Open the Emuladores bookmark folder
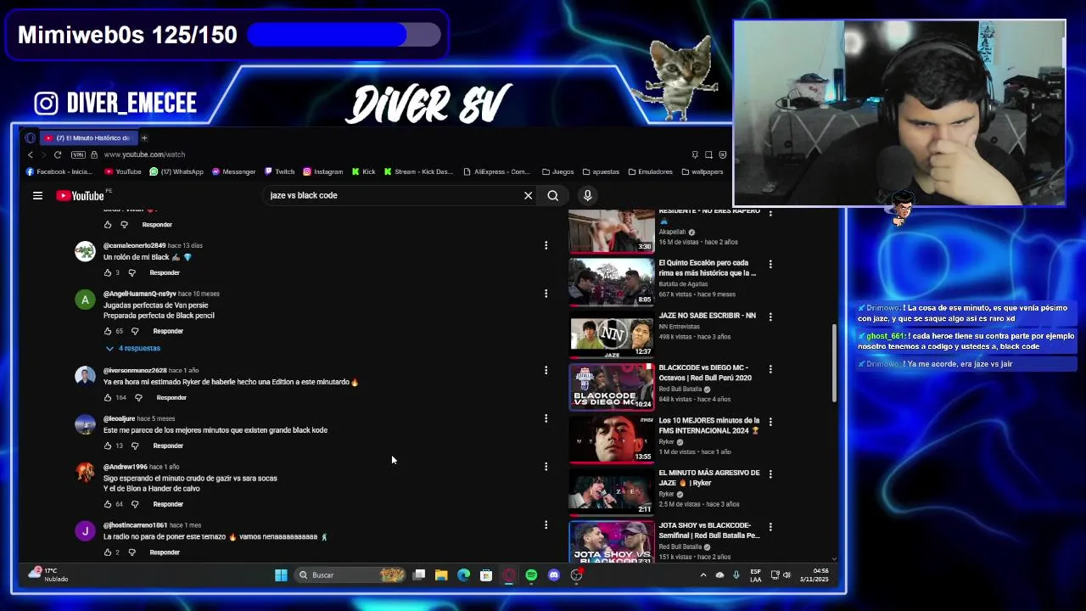The height and width of the screenshot is (611, 1086). (649, 171)
